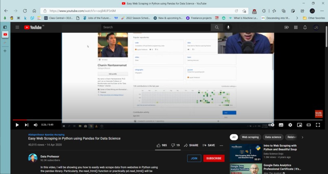Enter full screen mode
The height and width of the screenshot is (174, 328).
click(318, 125)
